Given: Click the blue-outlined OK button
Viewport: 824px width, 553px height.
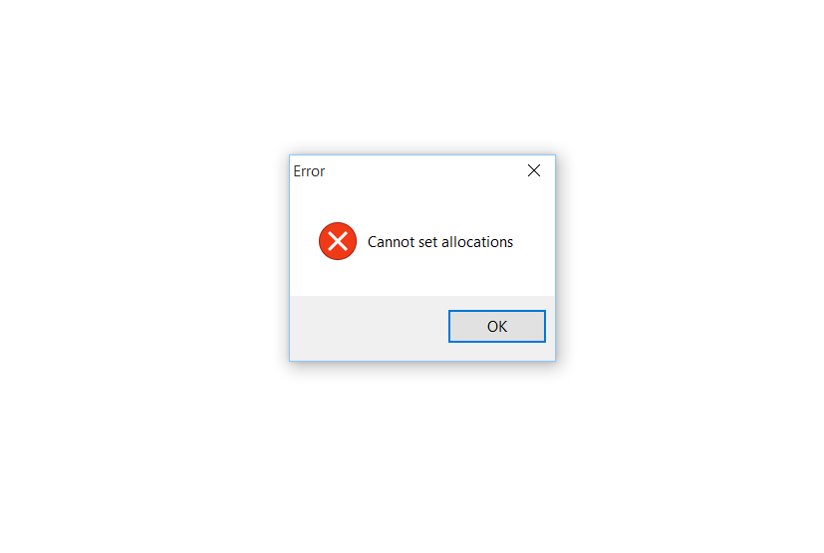Looking at the screenshot, I should (496, 326).
